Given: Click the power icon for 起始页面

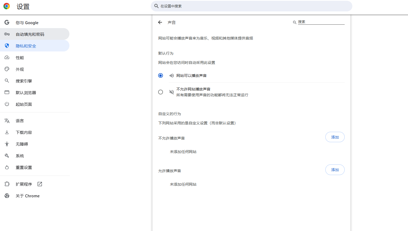Looking at the screenshot, I should coord(7,104).
